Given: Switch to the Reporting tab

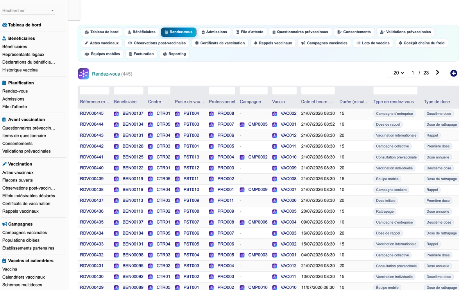Looking at the screenshot, I should point(174,54).
